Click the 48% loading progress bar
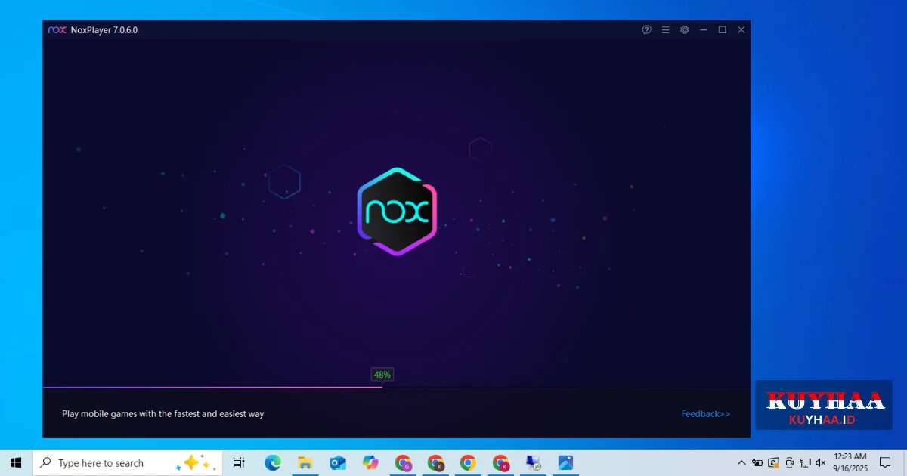The image size is (907, 476). (x=396, y=387)
